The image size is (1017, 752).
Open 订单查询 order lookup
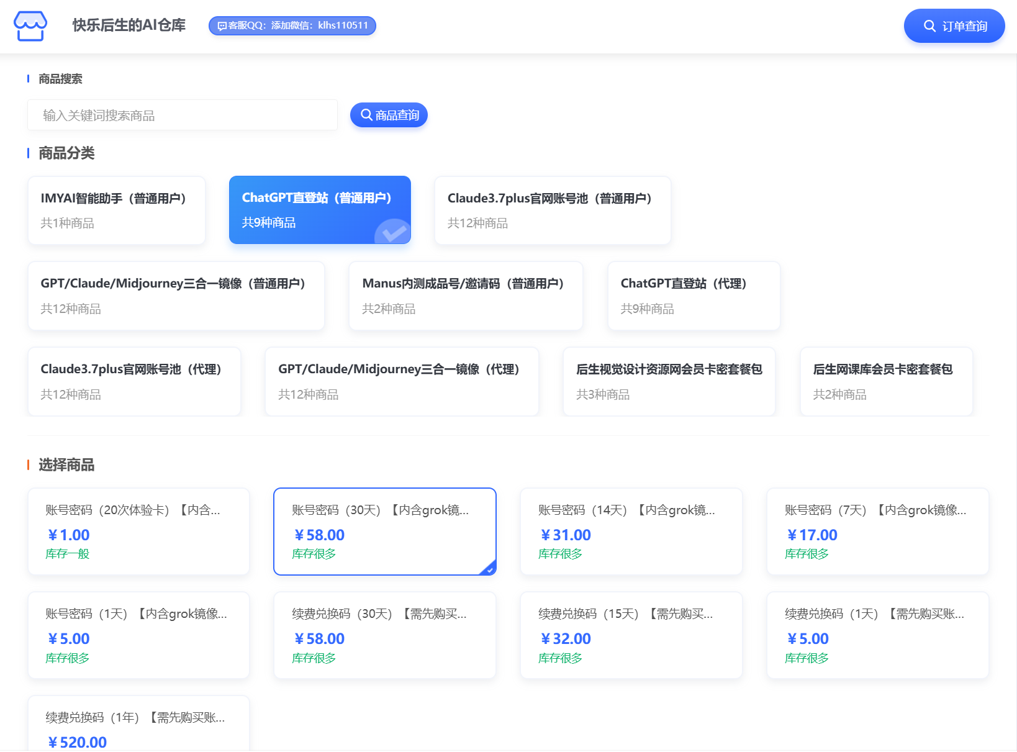pyautogui.click(x=954, y=26)
